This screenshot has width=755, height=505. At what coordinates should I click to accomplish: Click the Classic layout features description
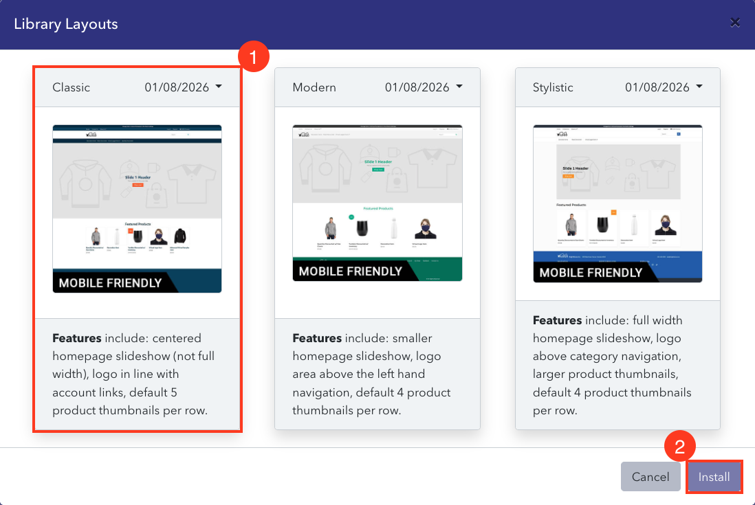134,374
